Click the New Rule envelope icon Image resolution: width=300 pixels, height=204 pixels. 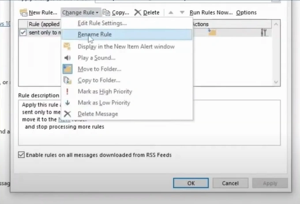pos(23,13)
